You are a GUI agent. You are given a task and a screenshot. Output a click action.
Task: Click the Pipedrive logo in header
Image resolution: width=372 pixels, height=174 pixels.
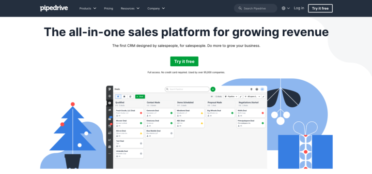click(x=54, y=8)
